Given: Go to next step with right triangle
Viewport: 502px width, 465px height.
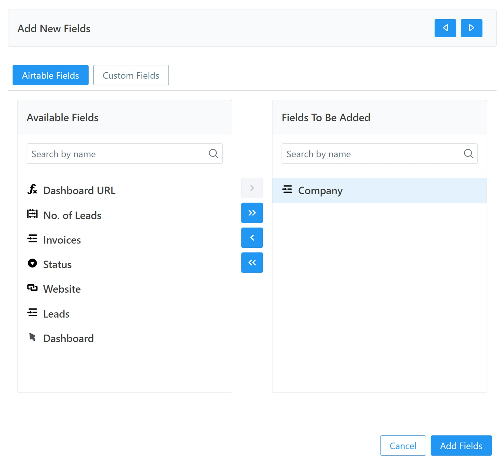Looking at the screenshot, I should [x=471, y=28].
